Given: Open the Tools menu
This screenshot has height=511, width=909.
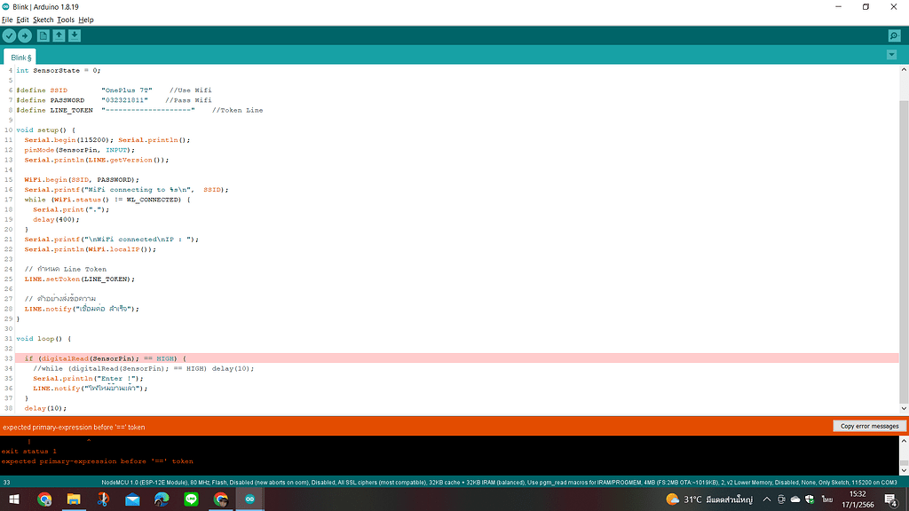Looking at the screenshot, I should 66,20.
